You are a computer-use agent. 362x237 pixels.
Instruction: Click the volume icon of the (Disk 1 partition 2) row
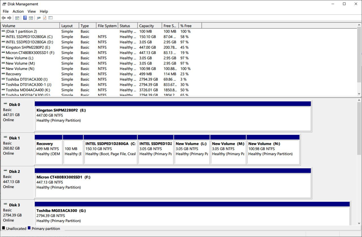coord(3,31)
